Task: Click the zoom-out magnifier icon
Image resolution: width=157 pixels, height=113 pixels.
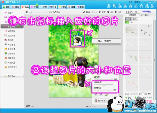Action: (27, 12)
